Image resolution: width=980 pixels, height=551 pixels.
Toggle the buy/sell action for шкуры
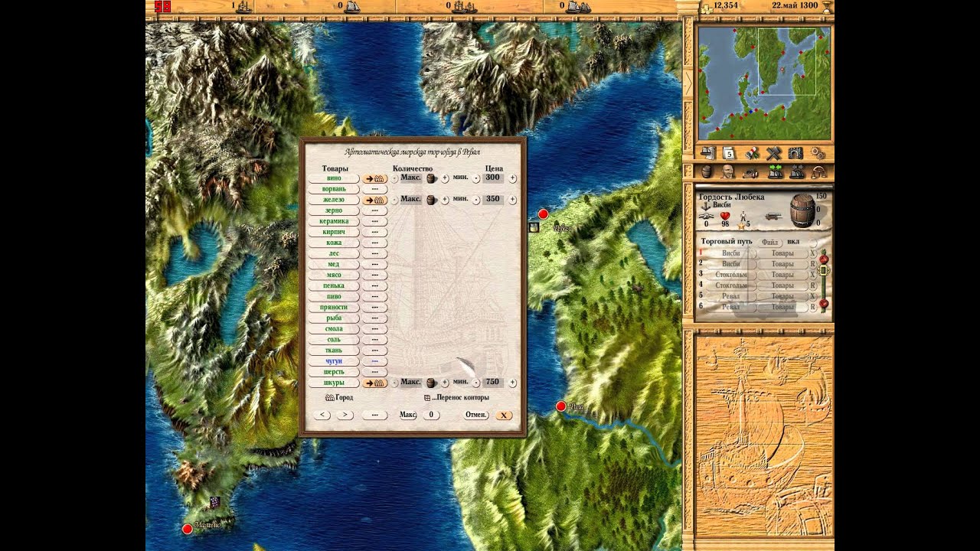pos(374,383)
